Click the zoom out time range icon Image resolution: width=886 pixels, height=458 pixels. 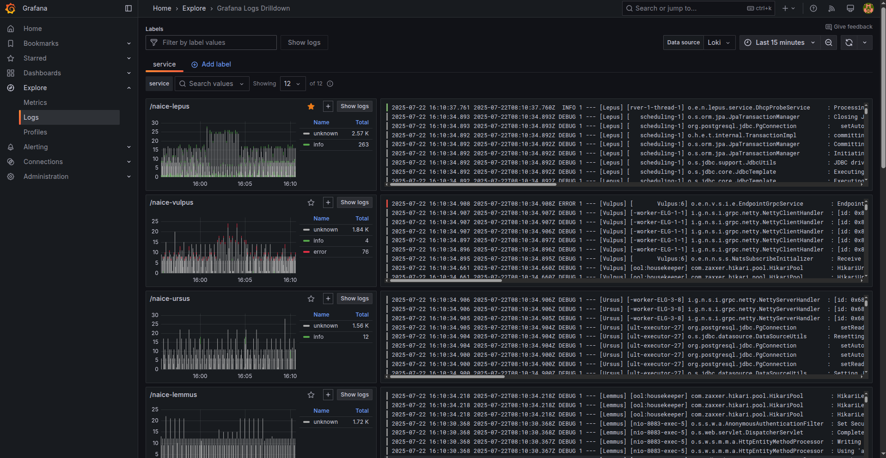[x=829, y=43]
